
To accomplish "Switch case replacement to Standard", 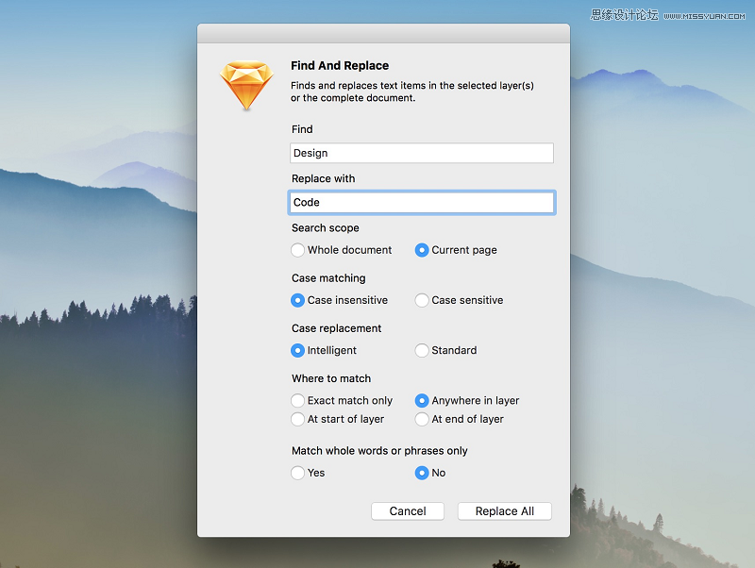I will coord(422,350).
